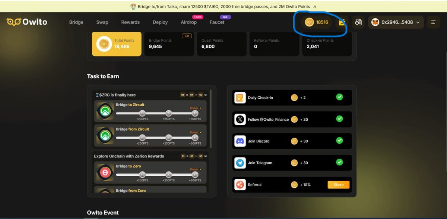Open the Airdrop nav item

[188, 22]
